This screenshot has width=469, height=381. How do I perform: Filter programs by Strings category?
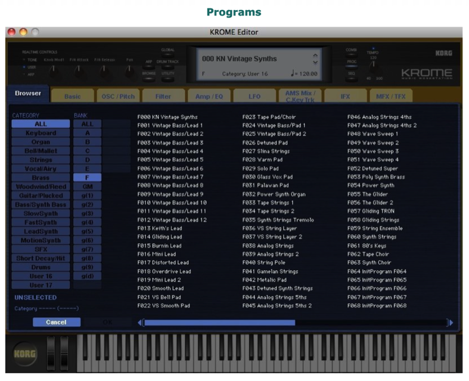(41, 160)
